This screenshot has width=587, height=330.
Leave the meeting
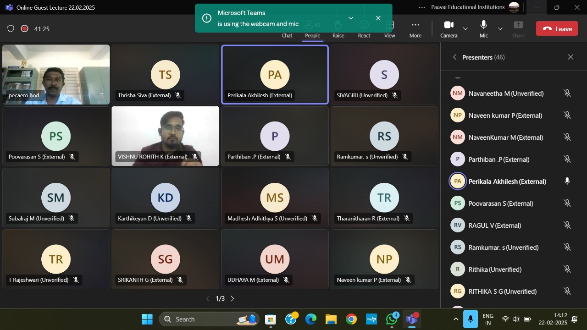(x=557, y=28)
